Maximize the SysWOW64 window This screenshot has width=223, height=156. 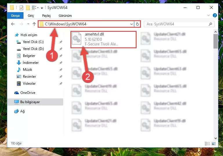[x=198, y=8]
